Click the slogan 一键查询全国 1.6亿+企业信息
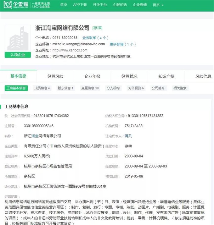Screen dimensions: 214x225 [x=41, y=5]
